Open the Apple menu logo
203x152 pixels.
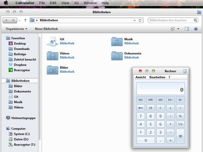pyautogui.click(x=6, y=3)
